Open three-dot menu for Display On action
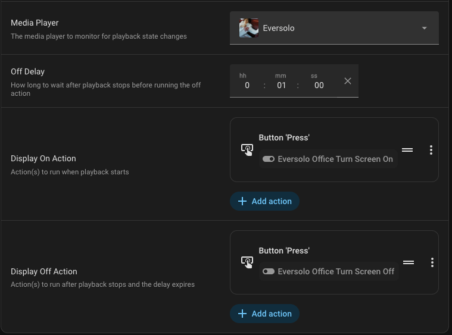Viewport: 452px width, 335px height. pyautogui.click(x=431, y=150)
